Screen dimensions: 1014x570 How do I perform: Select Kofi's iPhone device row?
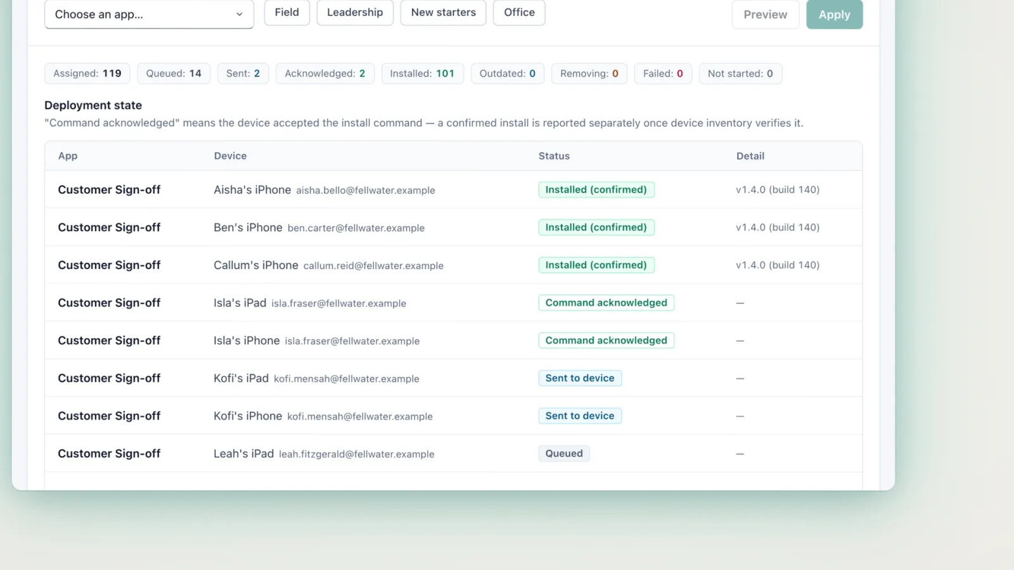pyautogui.click(x=453, y=415)
